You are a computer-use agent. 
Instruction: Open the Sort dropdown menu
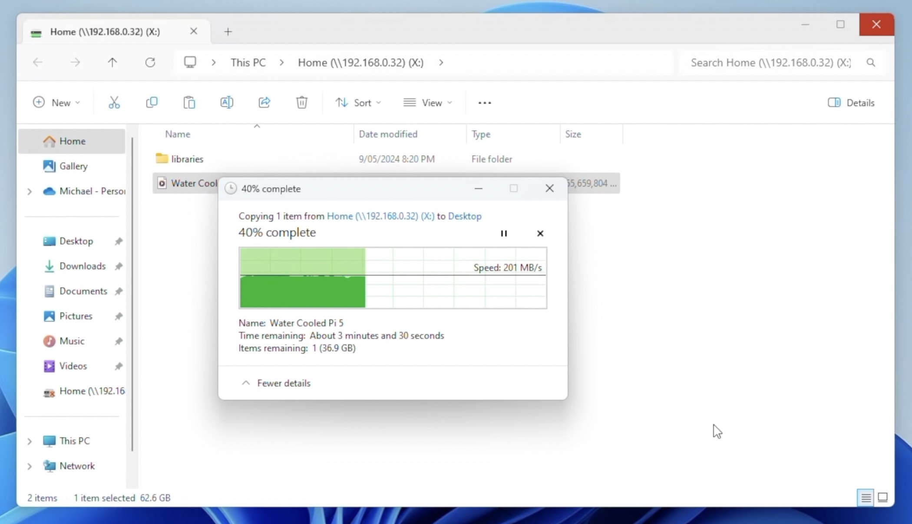358,103
